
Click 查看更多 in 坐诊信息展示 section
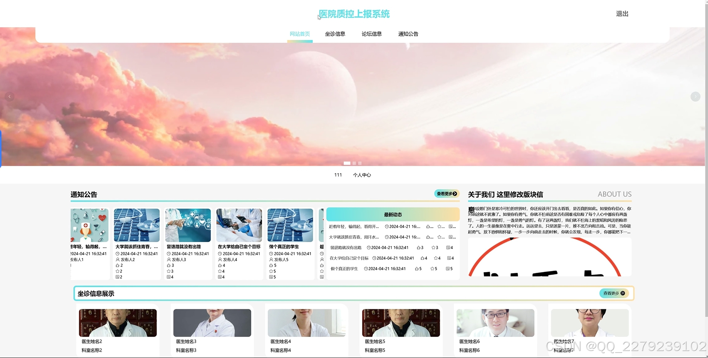[614, 293]
